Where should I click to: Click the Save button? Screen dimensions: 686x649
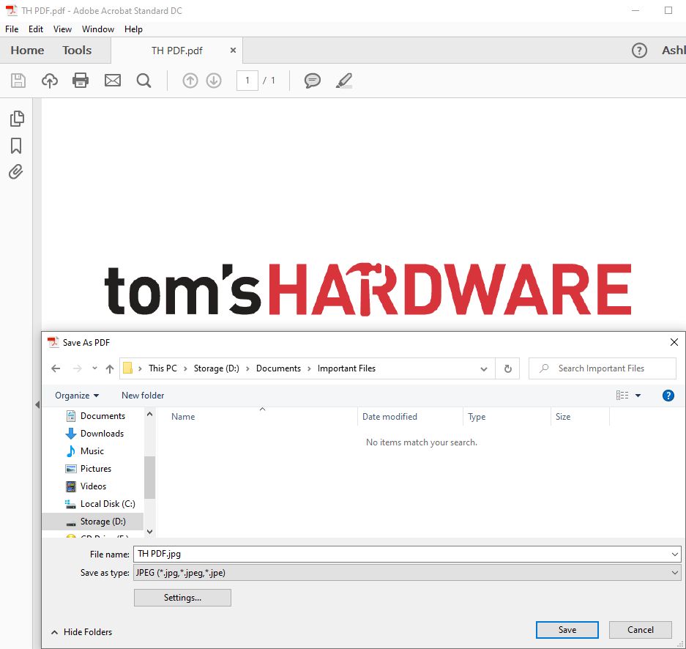pyautogui.click(x=567, y=629)
